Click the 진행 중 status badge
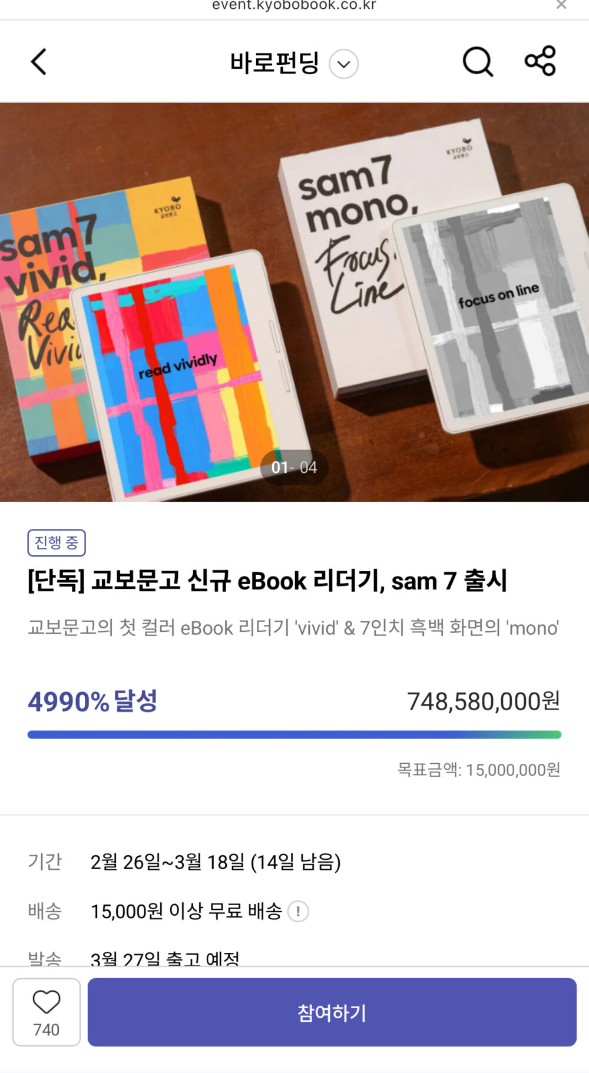The width and height of the screenshot is (589, 1073). coord(57,542)
